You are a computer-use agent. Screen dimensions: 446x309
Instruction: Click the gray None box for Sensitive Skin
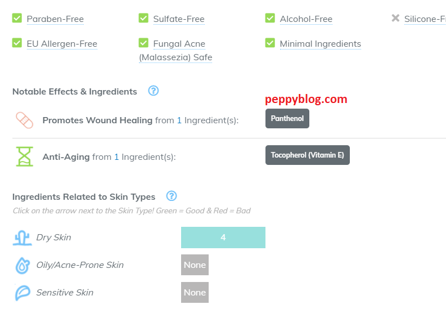pyautogui.click(x=195, y=293)
